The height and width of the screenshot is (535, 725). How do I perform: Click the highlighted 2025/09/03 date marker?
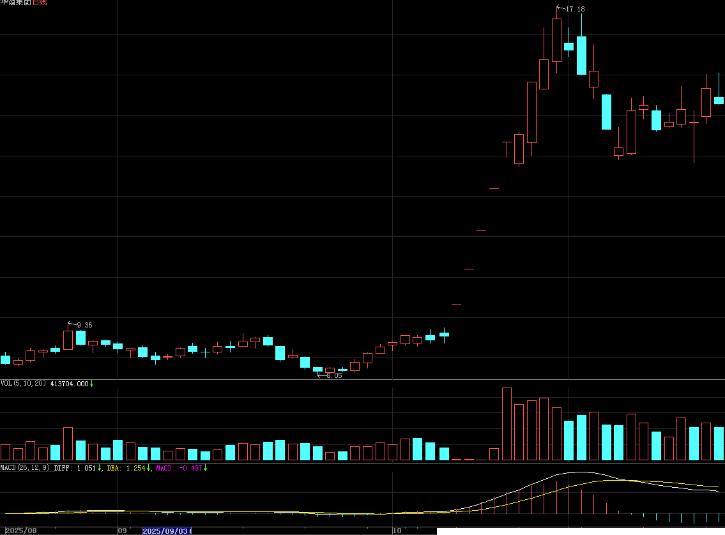click(x=167, y=531)
